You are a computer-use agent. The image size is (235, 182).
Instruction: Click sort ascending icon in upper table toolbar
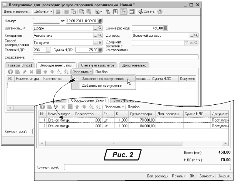tap(59, 71)
